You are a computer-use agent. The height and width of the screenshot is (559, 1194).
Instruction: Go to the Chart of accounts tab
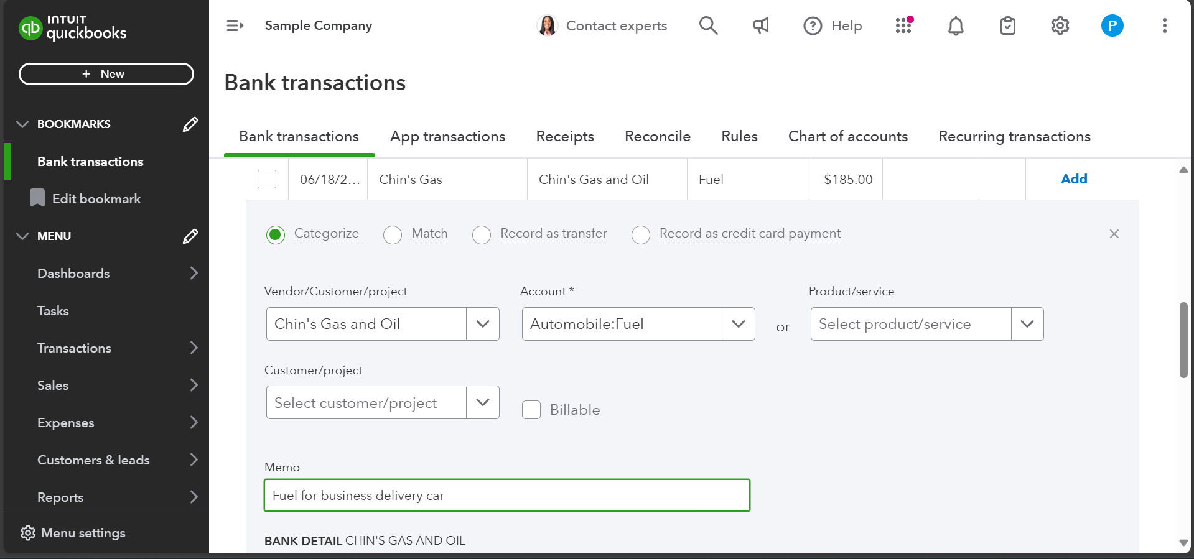pos(847,136)
